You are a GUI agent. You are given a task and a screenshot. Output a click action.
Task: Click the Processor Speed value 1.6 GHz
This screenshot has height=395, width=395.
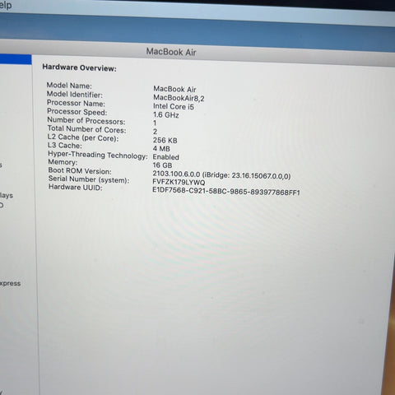[x=166, y=115]
